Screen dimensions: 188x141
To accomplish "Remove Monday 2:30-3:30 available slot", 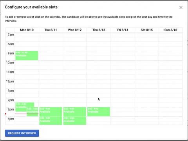I will 21,105.
